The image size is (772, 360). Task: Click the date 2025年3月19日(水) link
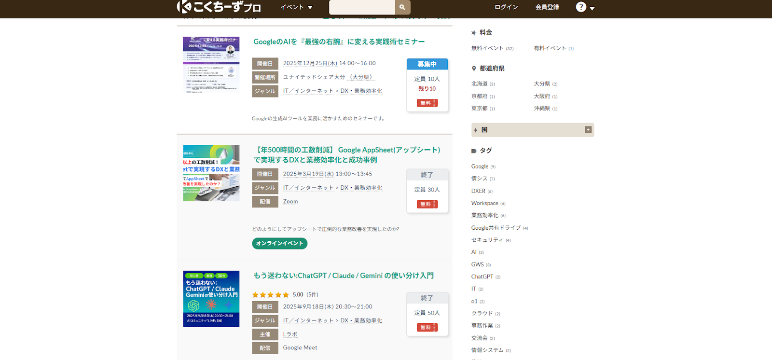[x=308, y=174]
